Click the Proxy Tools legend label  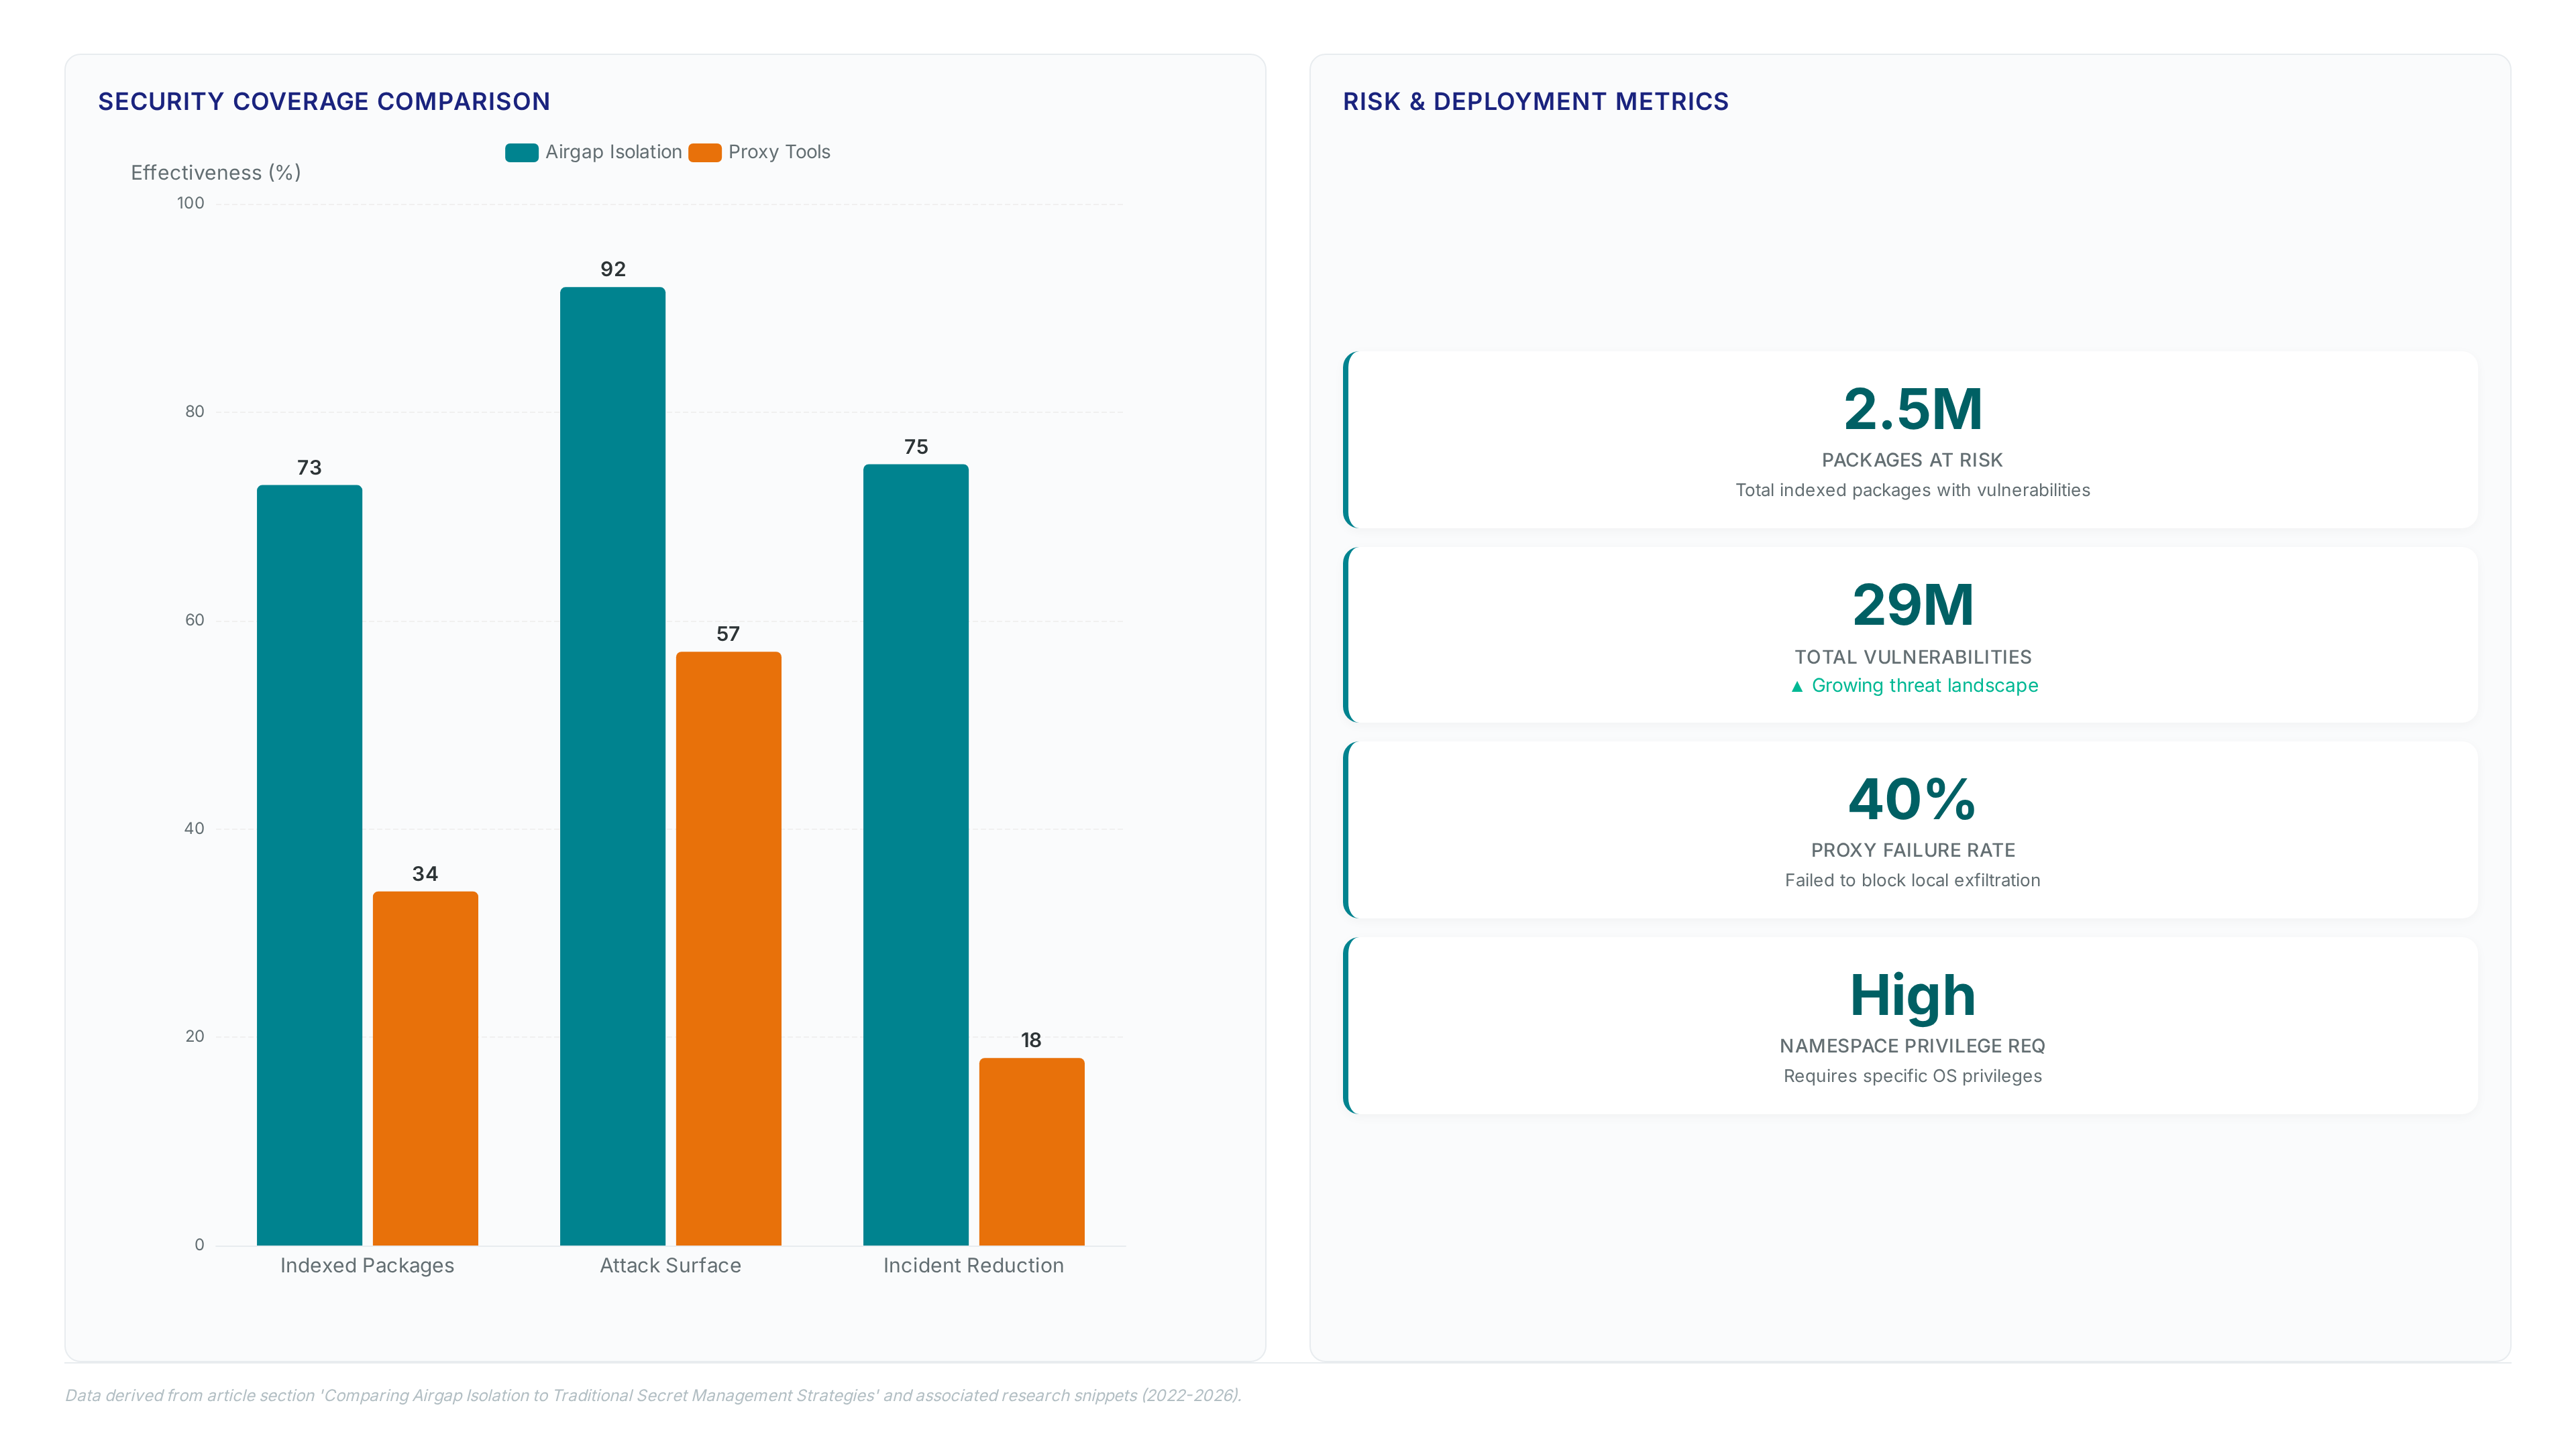click(x=779, y=152)
